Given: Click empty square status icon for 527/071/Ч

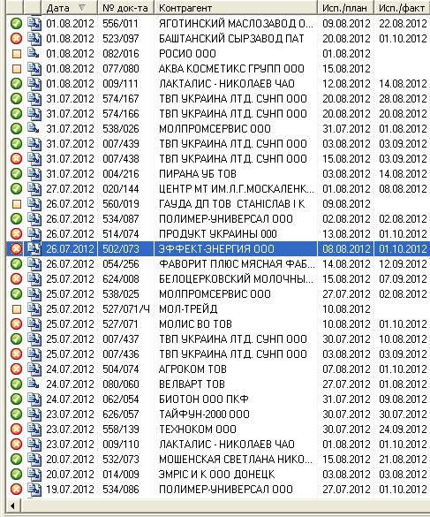Looking at the screenshot, I should (x=17, y=309).
